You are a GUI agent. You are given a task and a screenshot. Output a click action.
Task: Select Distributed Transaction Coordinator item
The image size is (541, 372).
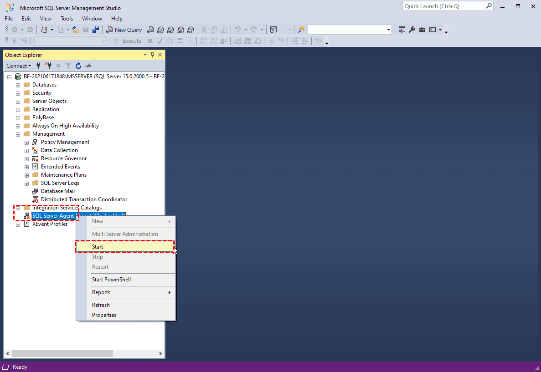(84, 199)
